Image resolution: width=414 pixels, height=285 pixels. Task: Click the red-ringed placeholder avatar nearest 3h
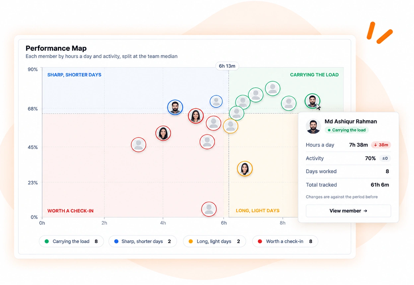click(x=139, y=145)
